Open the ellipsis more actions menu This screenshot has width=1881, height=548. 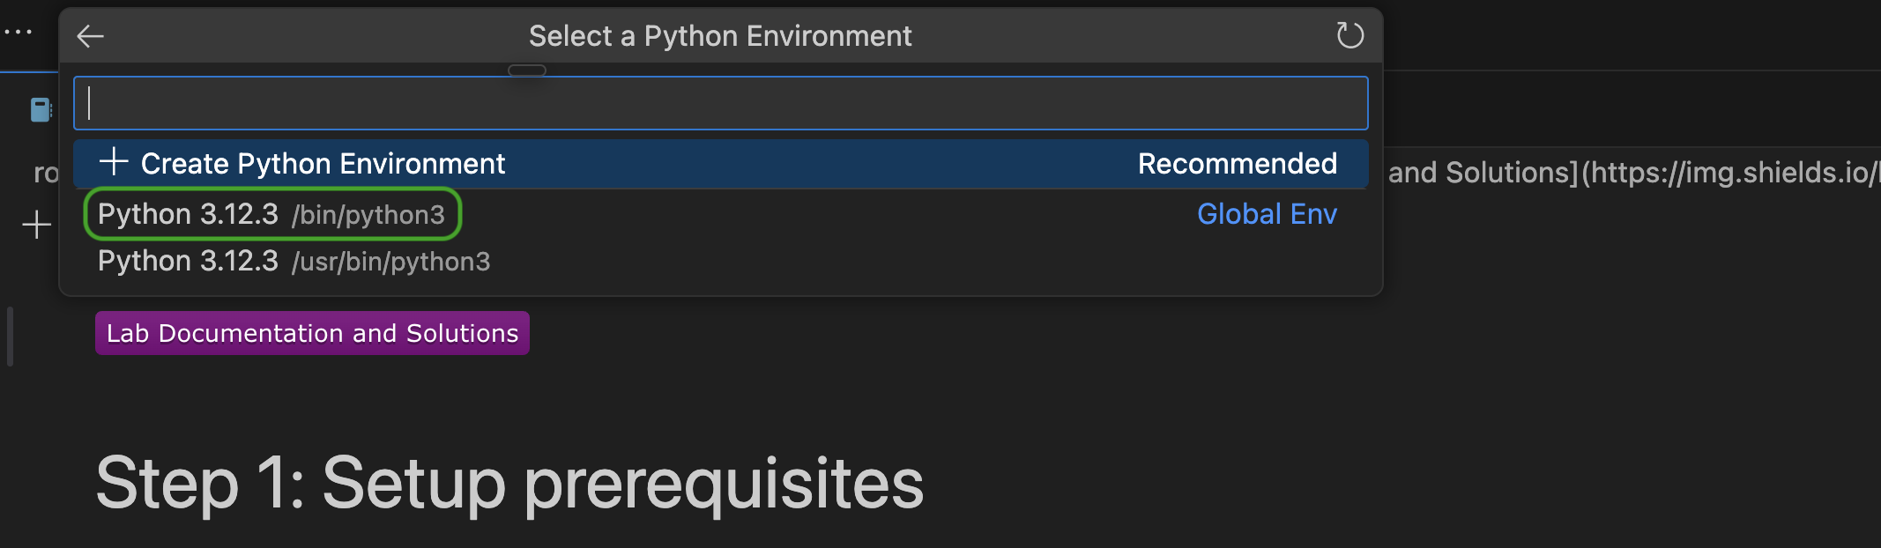19,32
